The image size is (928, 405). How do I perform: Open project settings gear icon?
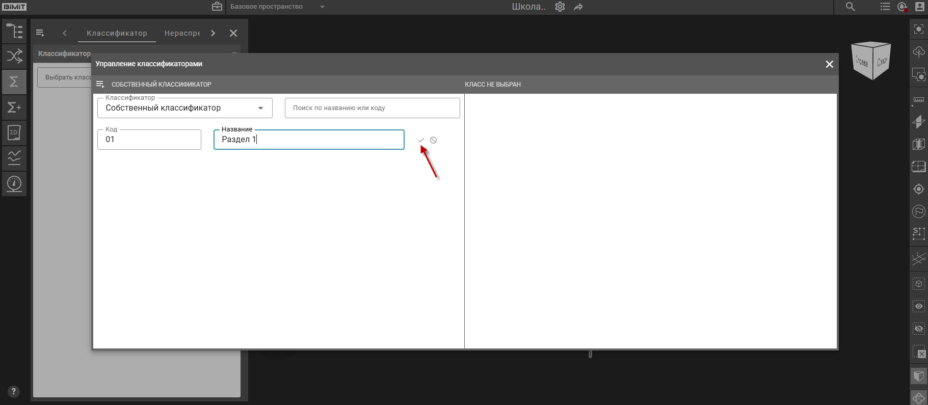560,7
